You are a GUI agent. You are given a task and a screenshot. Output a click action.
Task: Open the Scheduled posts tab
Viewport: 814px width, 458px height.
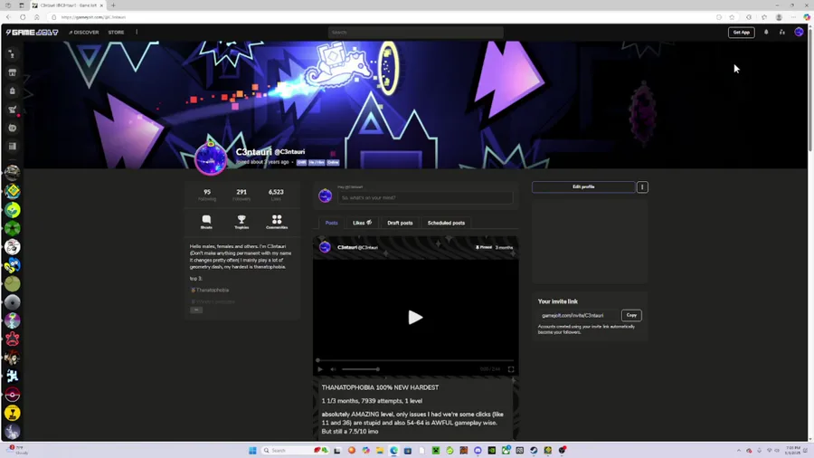click(446, 223)
